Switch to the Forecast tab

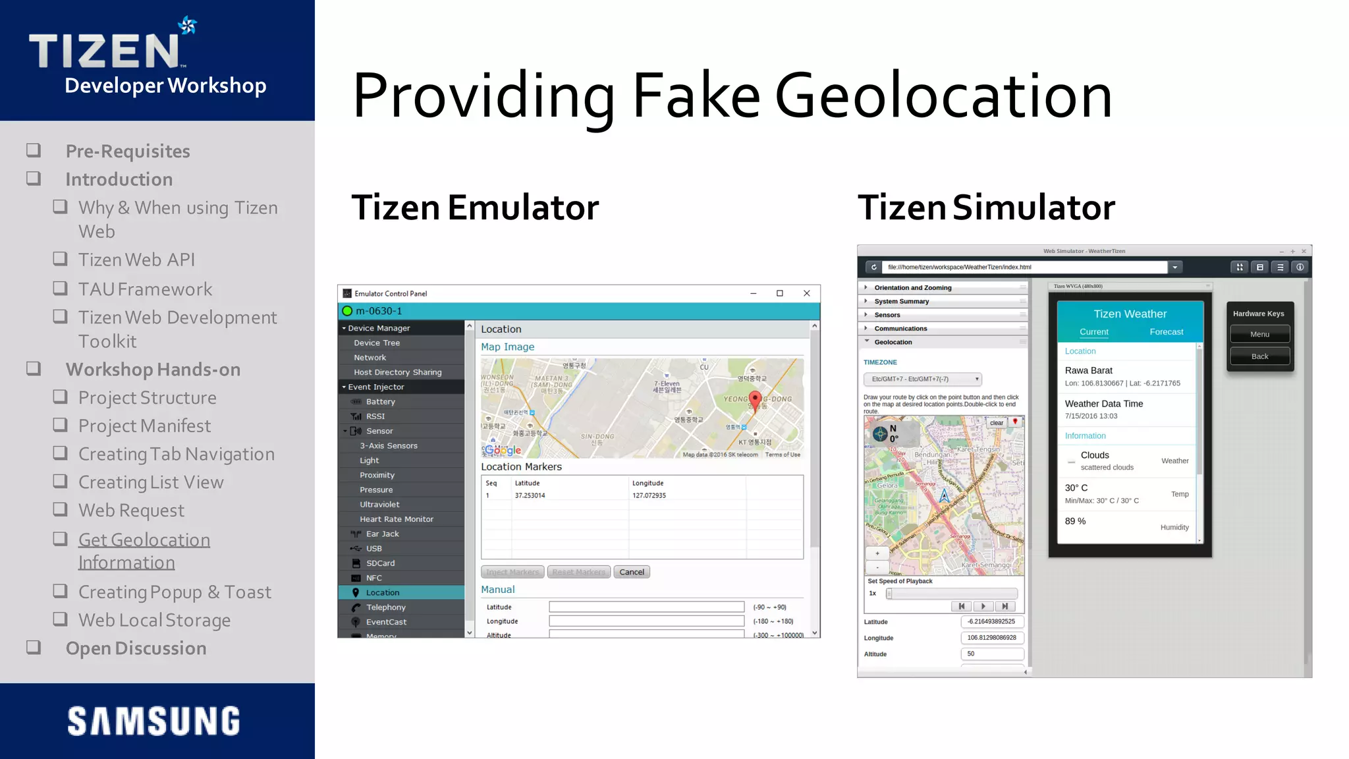(1167, 332)
